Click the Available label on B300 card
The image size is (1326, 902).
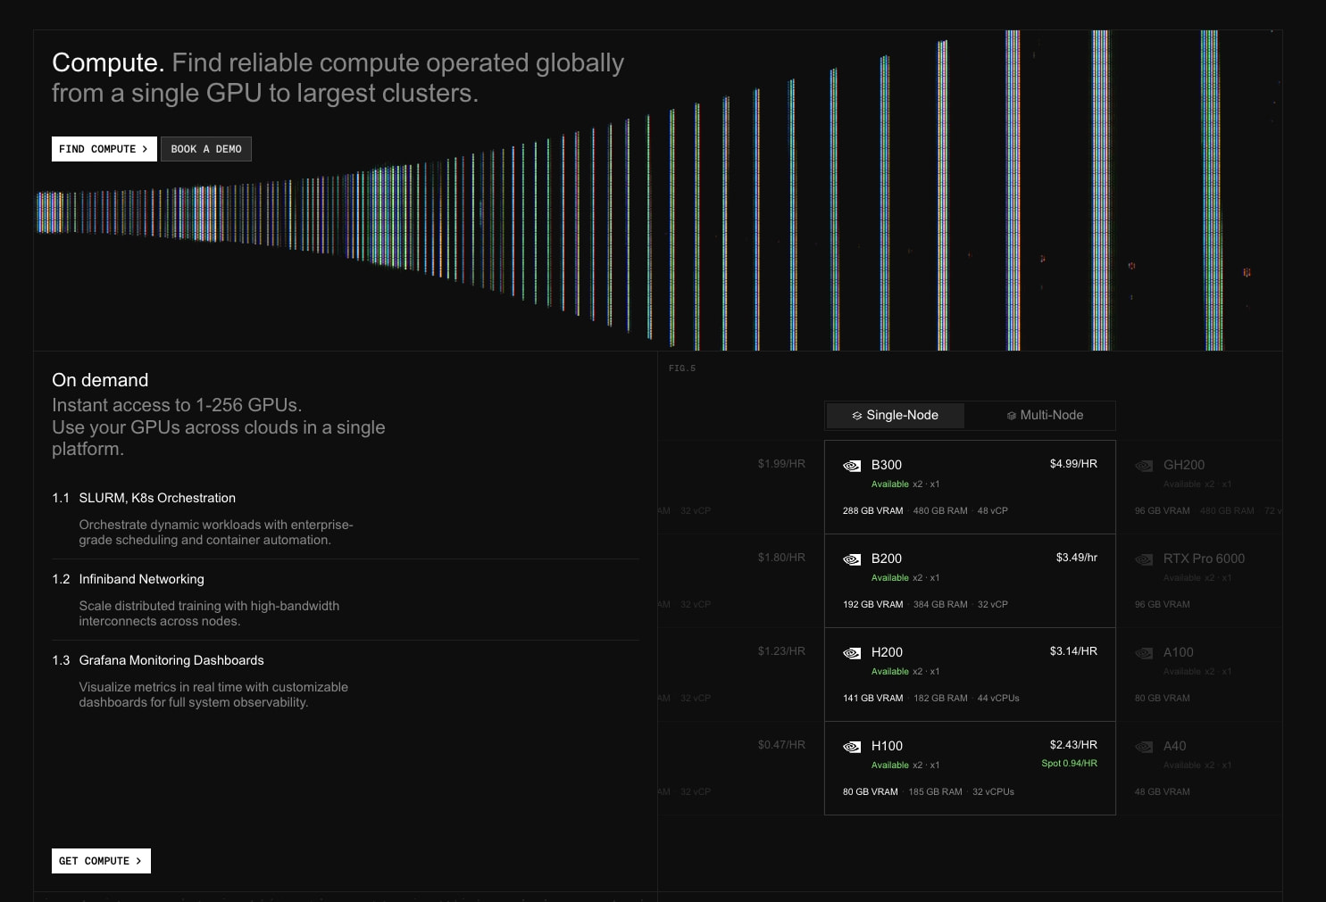click(x=889, y=484)
